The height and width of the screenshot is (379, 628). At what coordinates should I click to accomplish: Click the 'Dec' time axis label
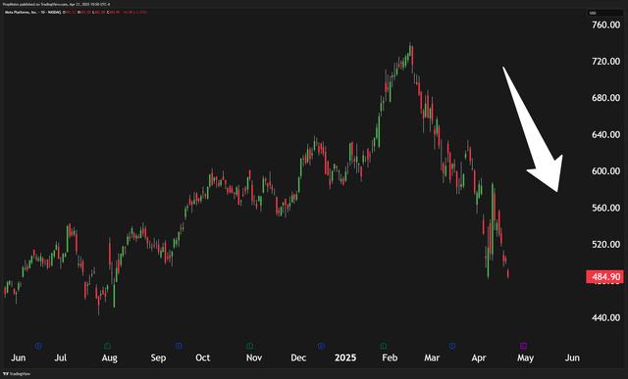(x=298, y=357)
